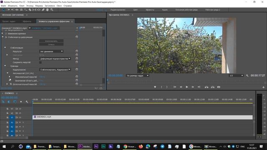This screenshot has height=150, width=267.
Task: Export frame with camera icon
Action: [219, 87]
